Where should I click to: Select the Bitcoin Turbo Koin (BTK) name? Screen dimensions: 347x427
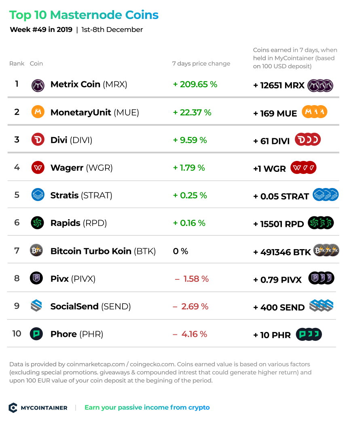click(103, 251)
